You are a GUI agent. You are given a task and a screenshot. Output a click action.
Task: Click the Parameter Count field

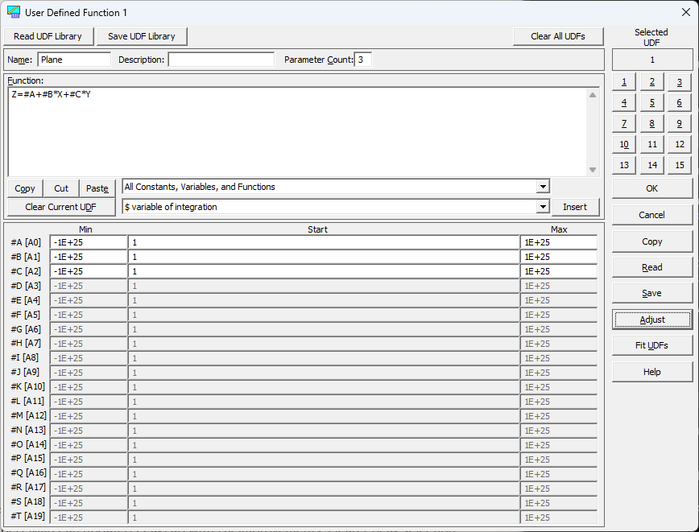click(363, 60)
